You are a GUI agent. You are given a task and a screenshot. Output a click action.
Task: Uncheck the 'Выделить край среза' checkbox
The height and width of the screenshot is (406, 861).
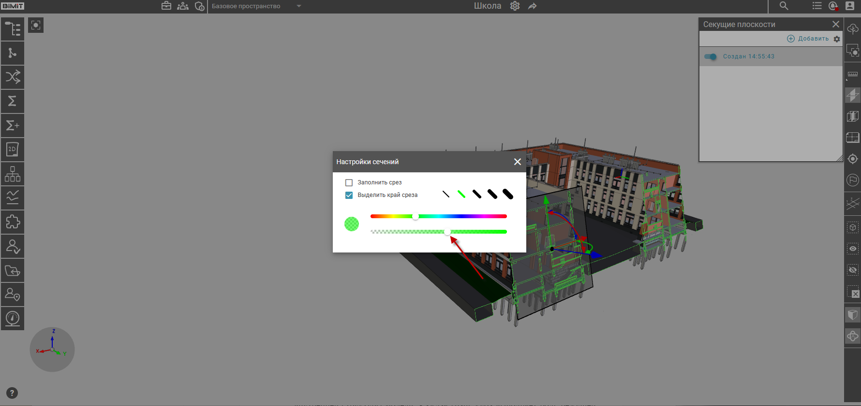(x=349, y=195)
